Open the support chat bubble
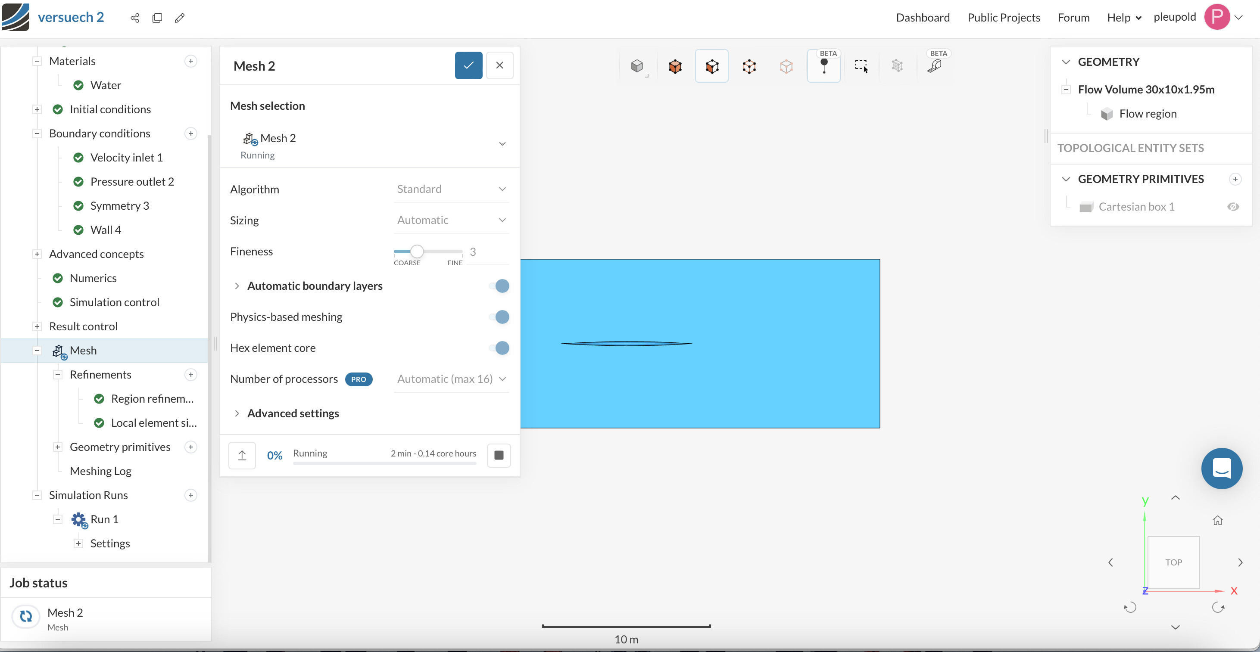Viewport: 1260px width, 652px height. (x=1221, y=468)
